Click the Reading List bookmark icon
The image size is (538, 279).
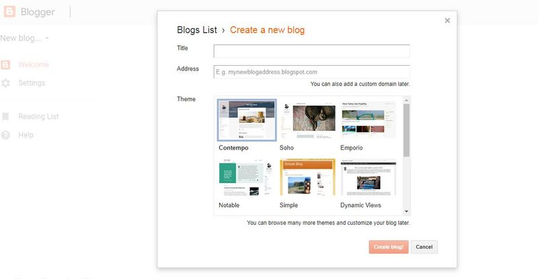click(6, 117)
